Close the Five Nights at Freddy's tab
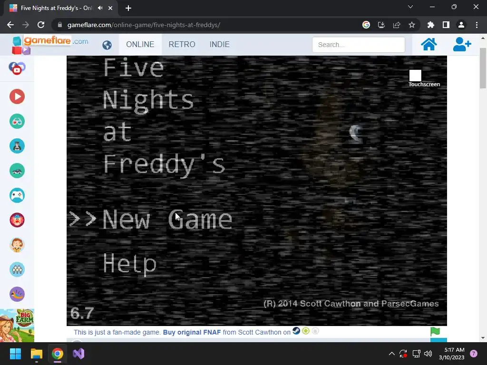The image size is (487, 365). tap(110, 8)
